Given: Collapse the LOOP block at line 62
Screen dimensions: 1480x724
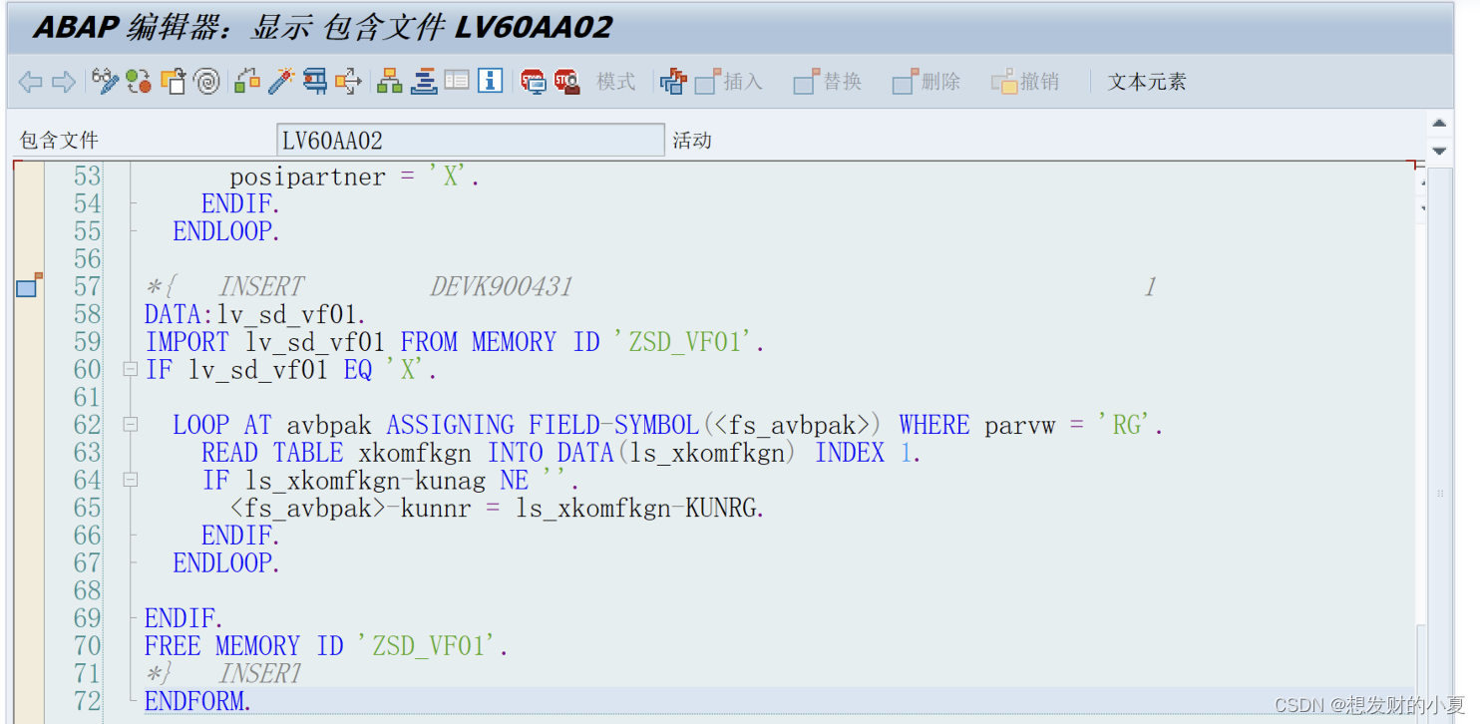Looking at the screenshot, I should pos(131,424).
